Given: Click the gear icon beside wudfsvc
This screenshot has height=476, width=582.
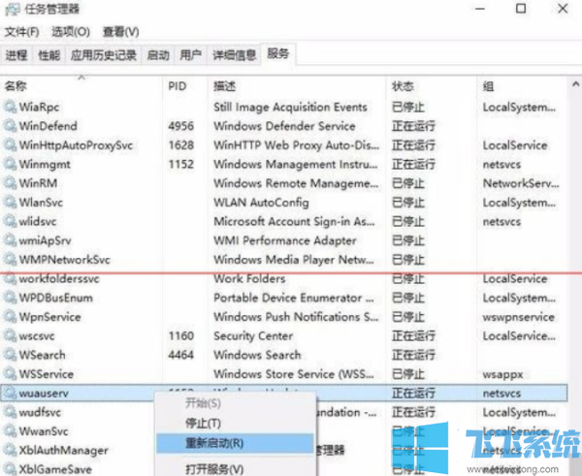Looking at the screenshot, I should (x=10, y=412).
